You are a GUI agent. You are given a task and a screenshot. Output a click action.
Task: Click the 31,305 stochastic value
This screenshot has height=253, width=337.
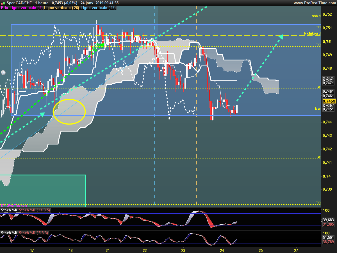pyautogui.click(x=328, y=224)
